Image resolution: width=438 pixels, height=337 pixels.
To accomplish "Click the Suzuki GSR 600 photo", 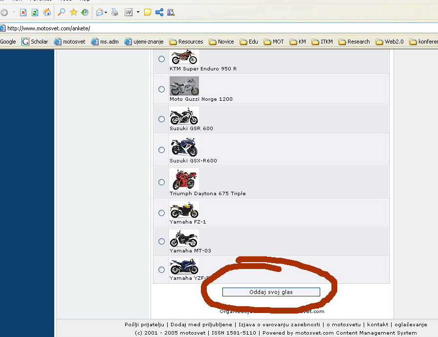I will pyautogui.click(x=184, y=116).
